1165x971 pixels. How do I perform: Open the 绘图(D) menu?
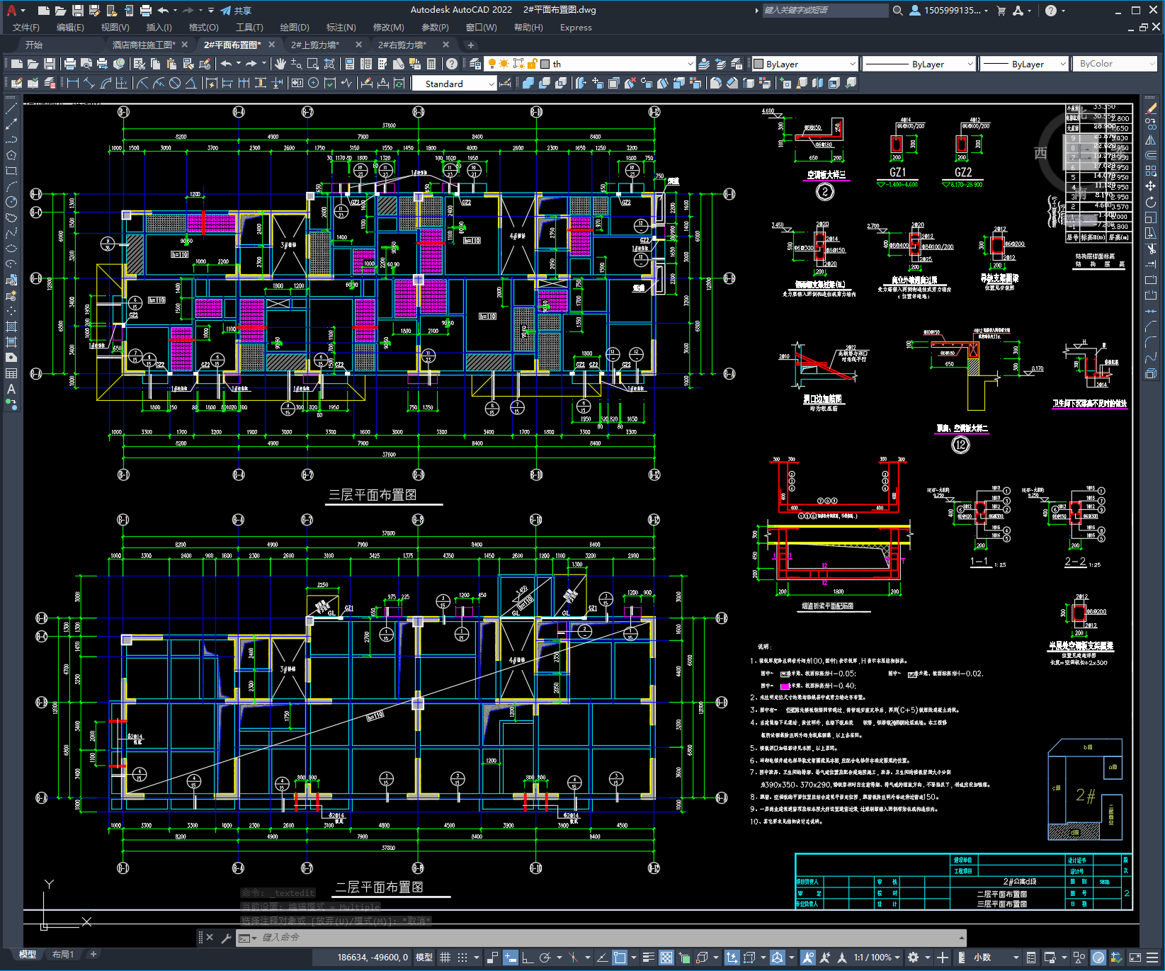click(x=295, y=28)
